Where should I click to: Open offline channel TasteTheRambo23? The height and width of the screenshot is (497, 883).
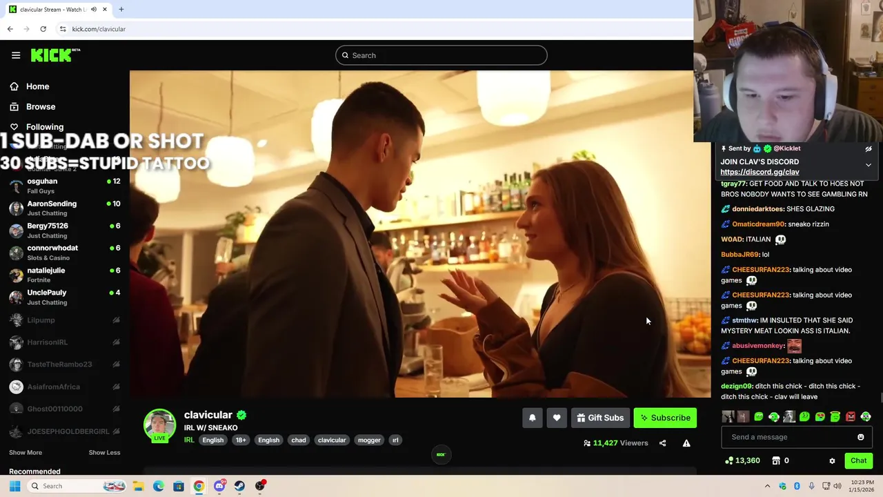(65, 364)
